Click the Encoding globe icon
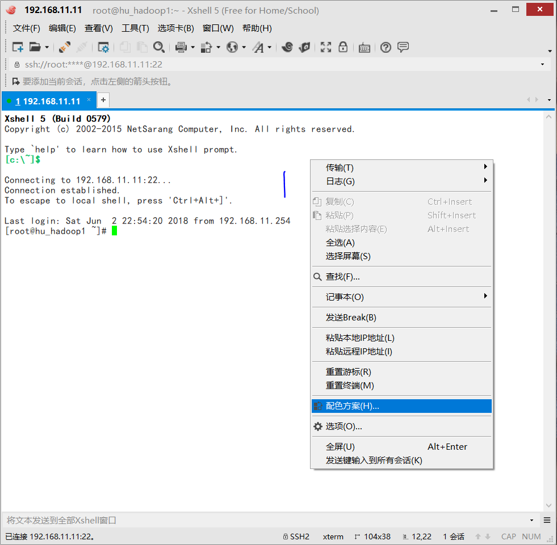Viewport: 557px width, 545px height. [x=232, y=47]
